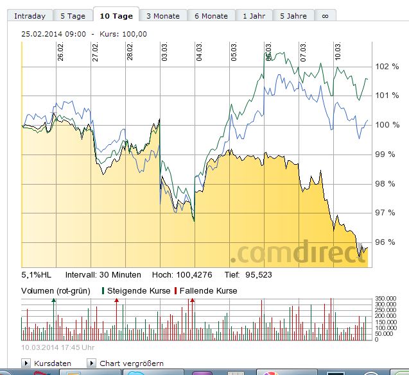409x375 pixels.
Task: Show the 3 Monate time range
Action: 162,16
